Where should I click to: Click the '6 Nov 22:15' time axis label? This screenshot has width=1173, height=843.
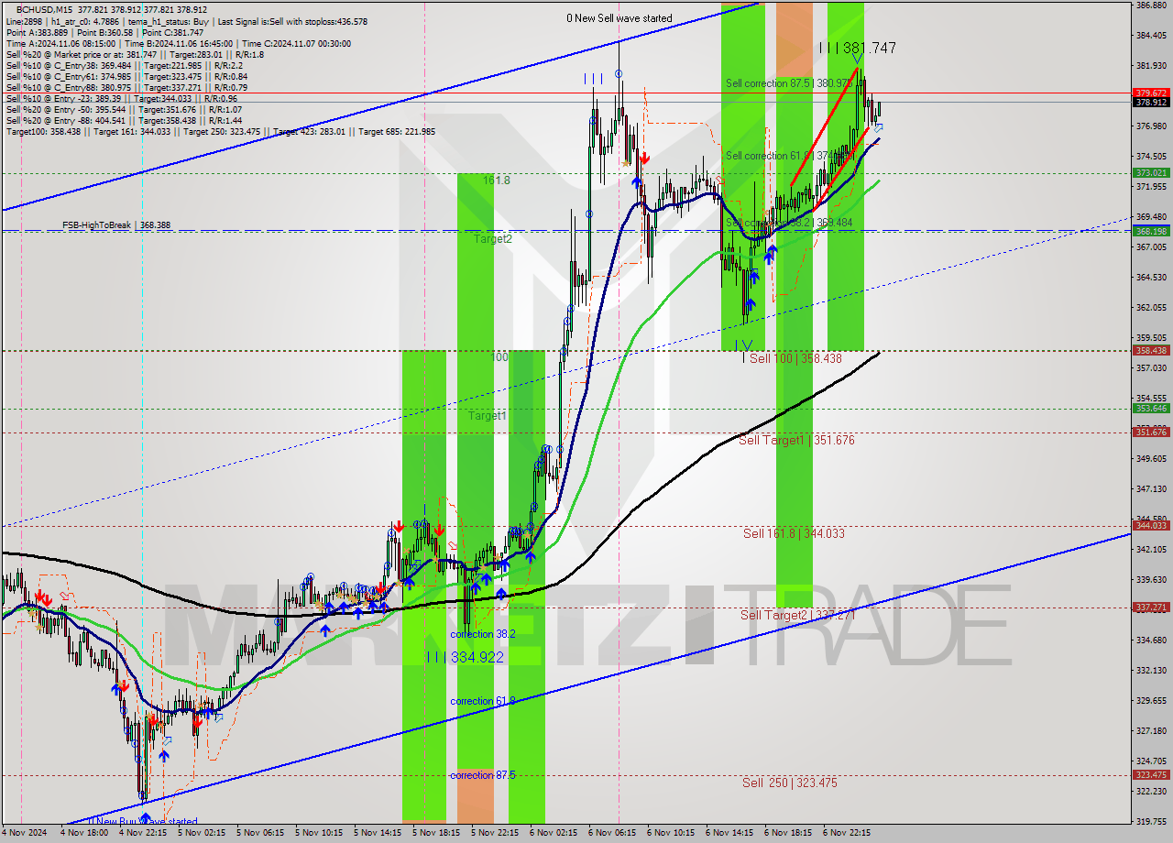click(x=846, y=833)
